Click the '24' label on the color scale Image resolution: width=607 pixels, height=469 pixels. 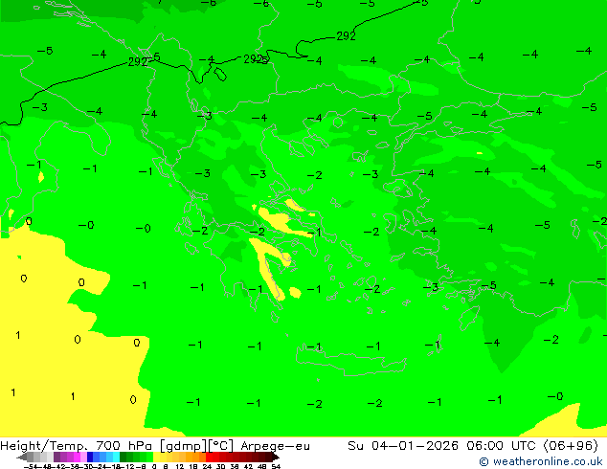207,466
